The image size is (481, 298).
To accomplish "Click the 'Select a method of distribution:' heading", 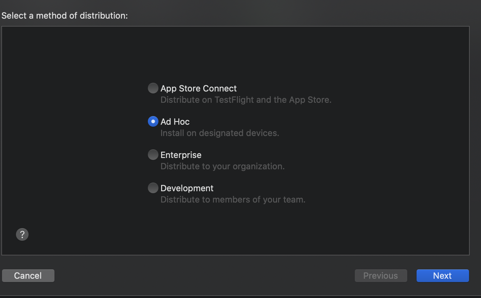I will click(65, 16).
